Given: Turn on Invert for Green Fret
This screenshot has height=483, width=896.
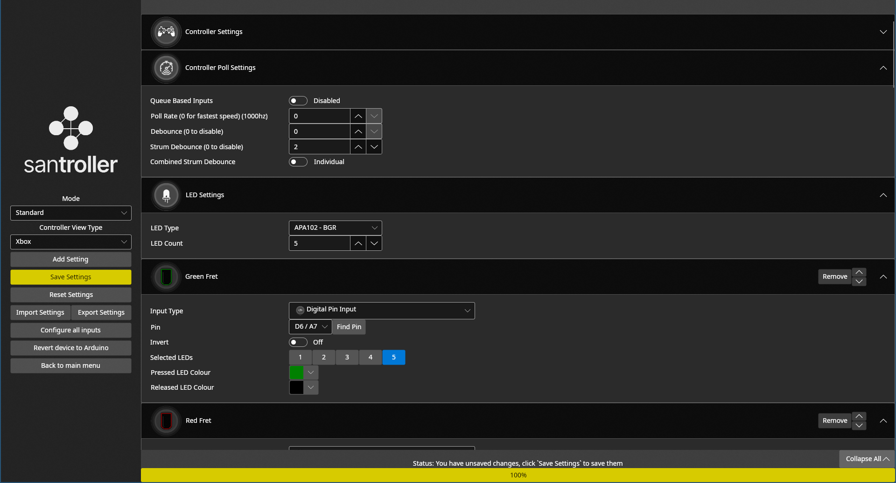Looking at the screenshot, I should pos(298,342).
